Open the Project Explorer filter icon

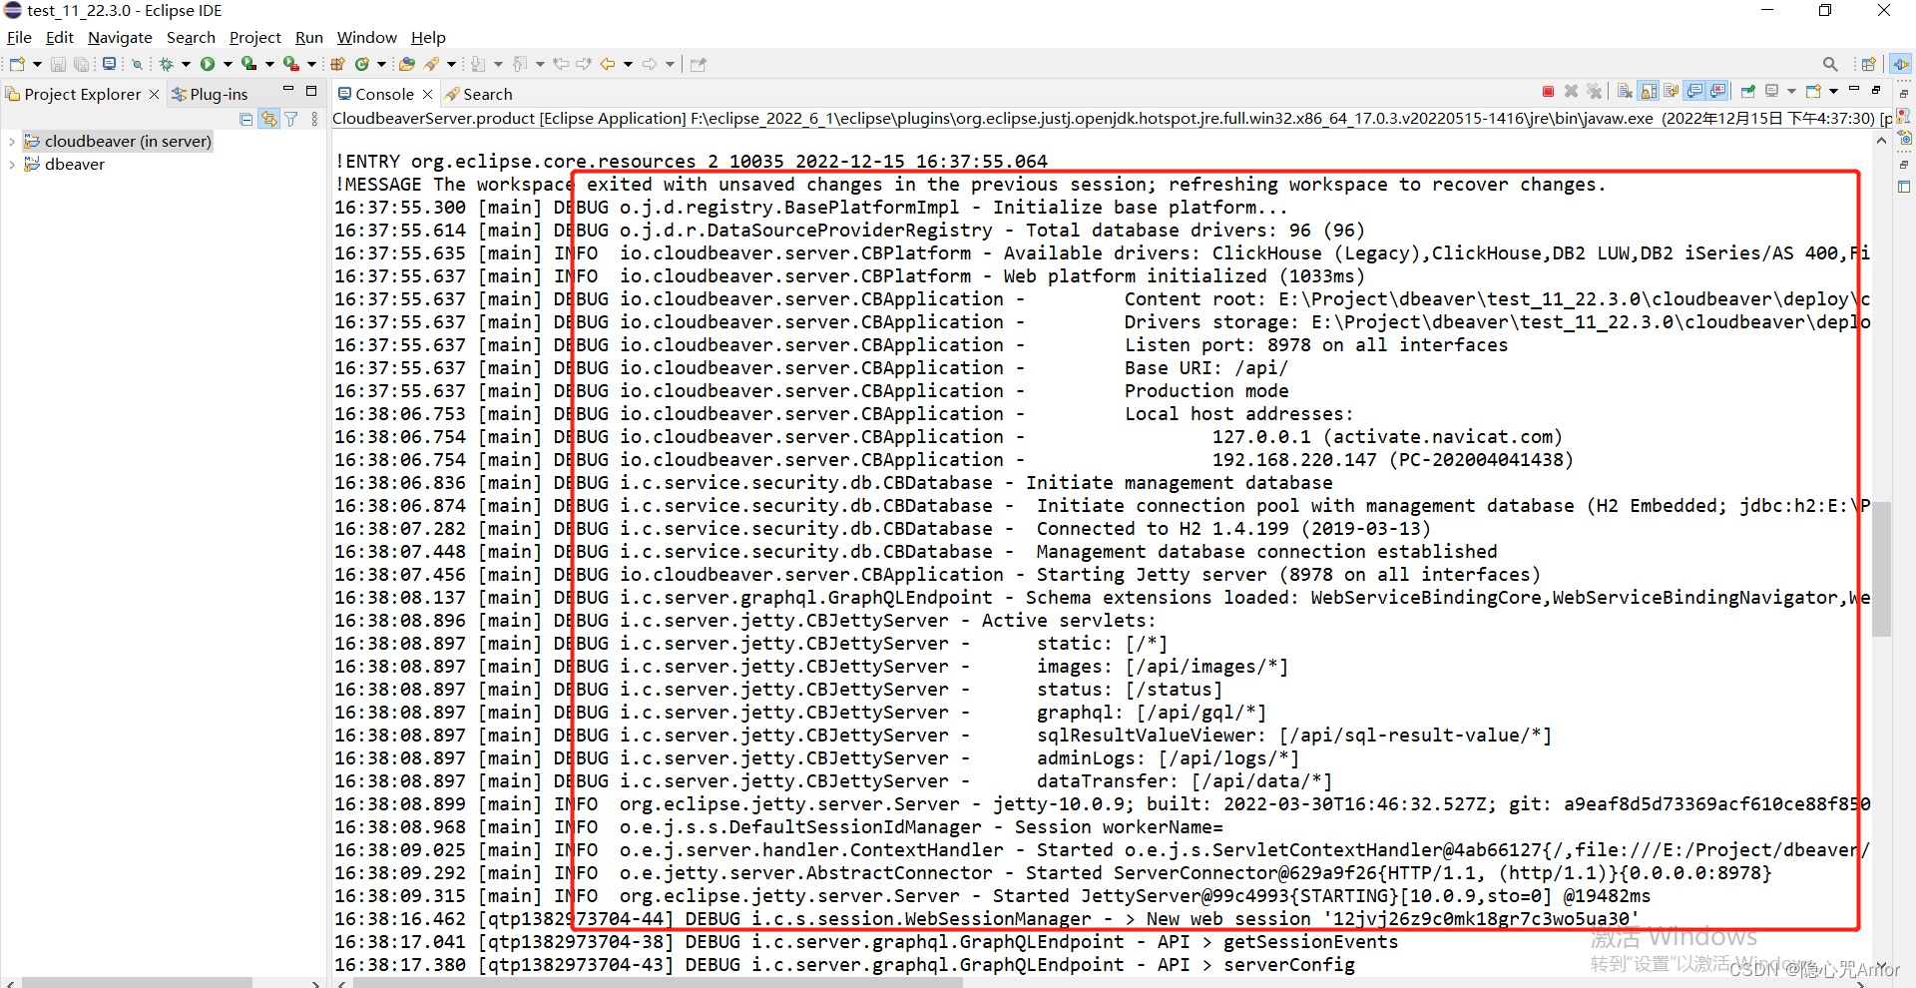[290, 119]
